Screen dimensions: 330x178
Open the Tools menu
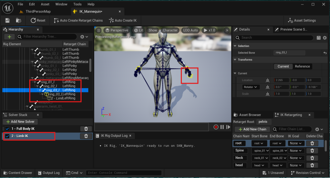(x=77, y=4)
